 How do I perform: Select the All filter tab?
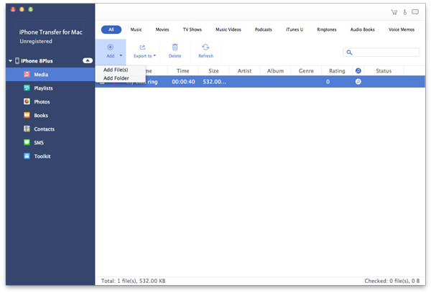(111, 29)
